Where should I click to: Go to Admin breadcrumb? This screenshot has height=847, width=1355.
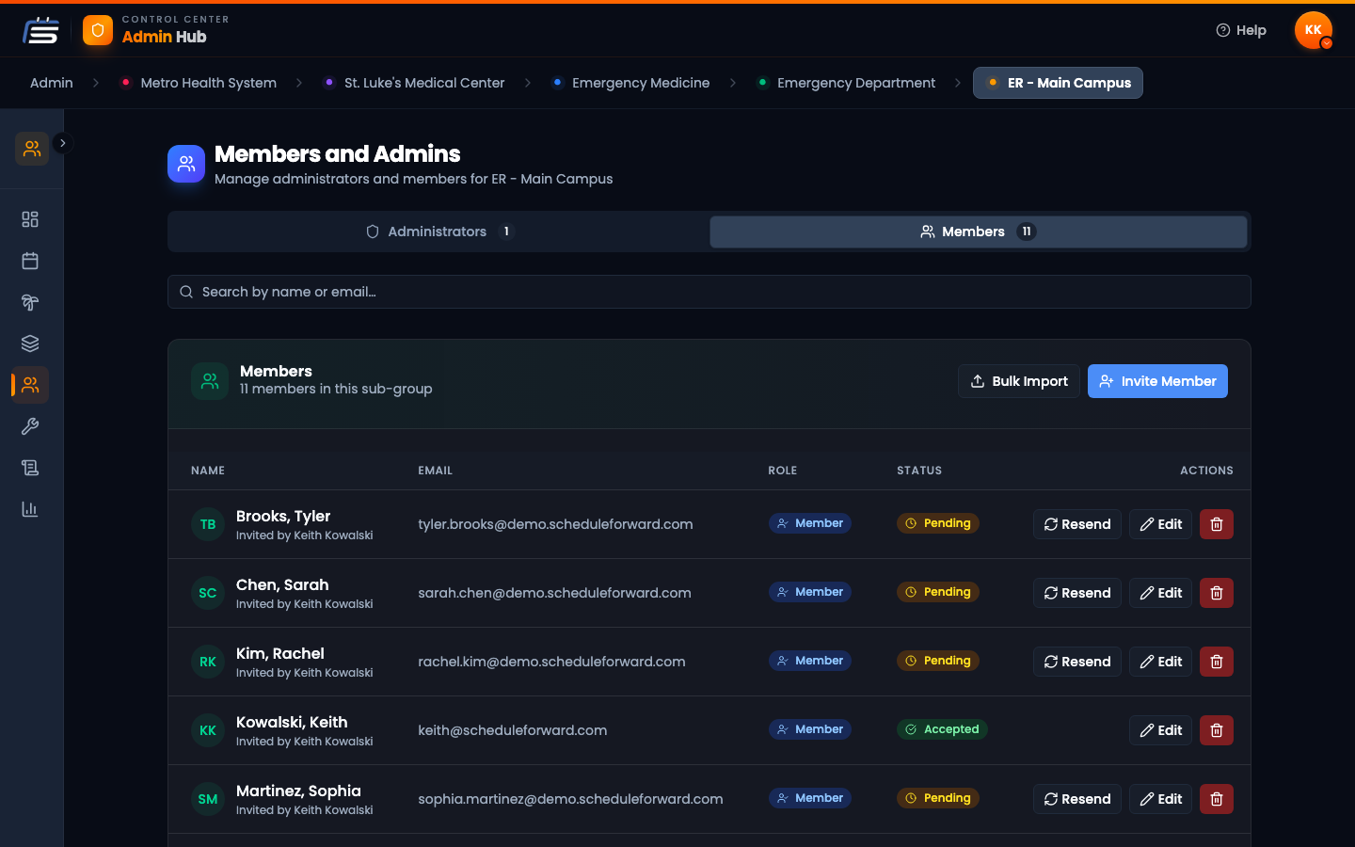[52, 83]
